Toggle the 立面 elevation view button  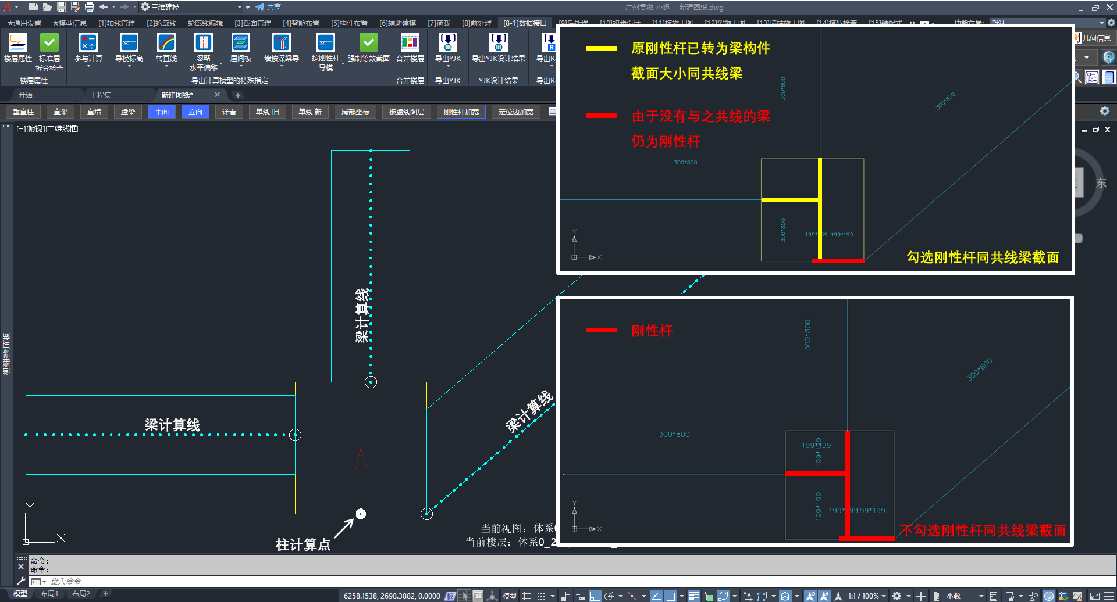click(195, 112)
